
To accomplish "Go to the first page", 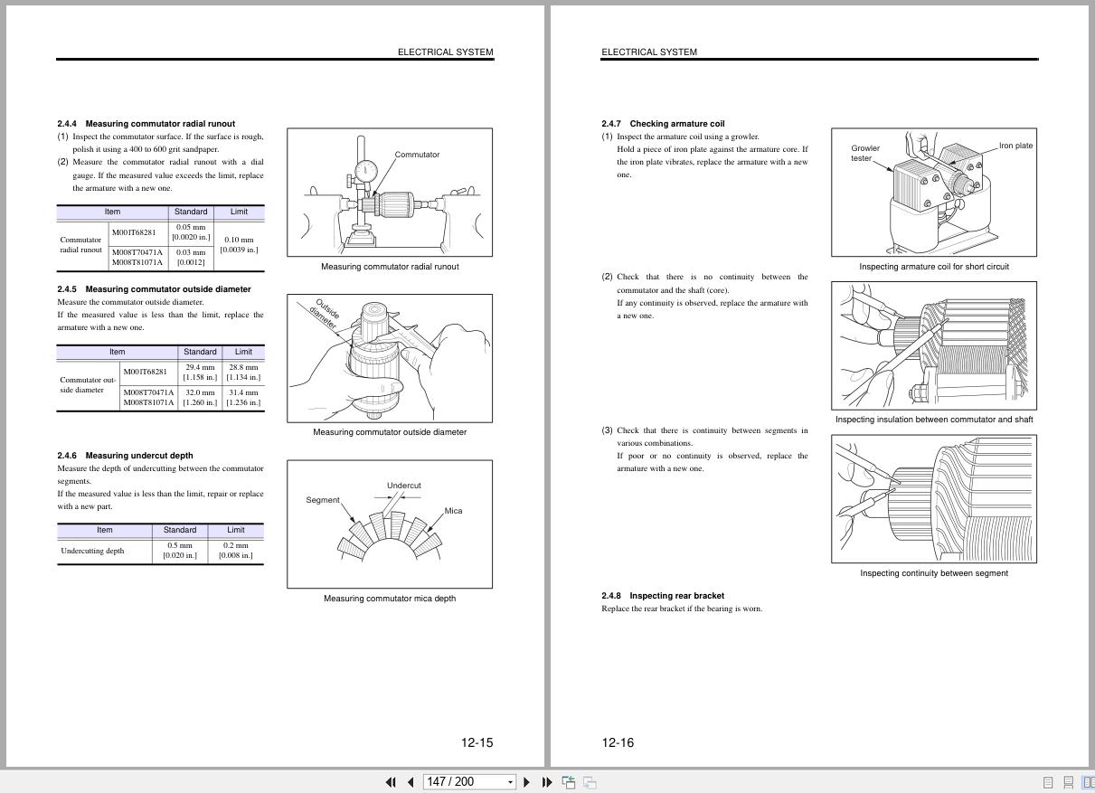I will tap(391, 782).
